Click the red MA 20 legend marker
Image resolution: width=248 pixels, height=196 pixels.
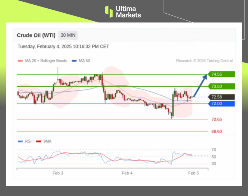(20, 61)
